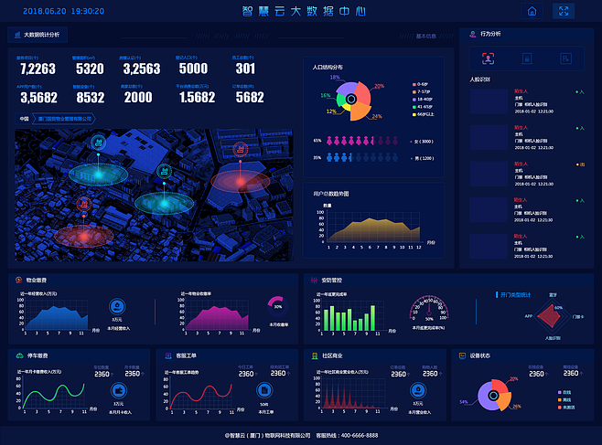Image resolution: width=602 pixels, height=445 pixels.
Task: Select the face recognition icon in 行为分析
Action: pyautogui.click(x=488, y=58)
